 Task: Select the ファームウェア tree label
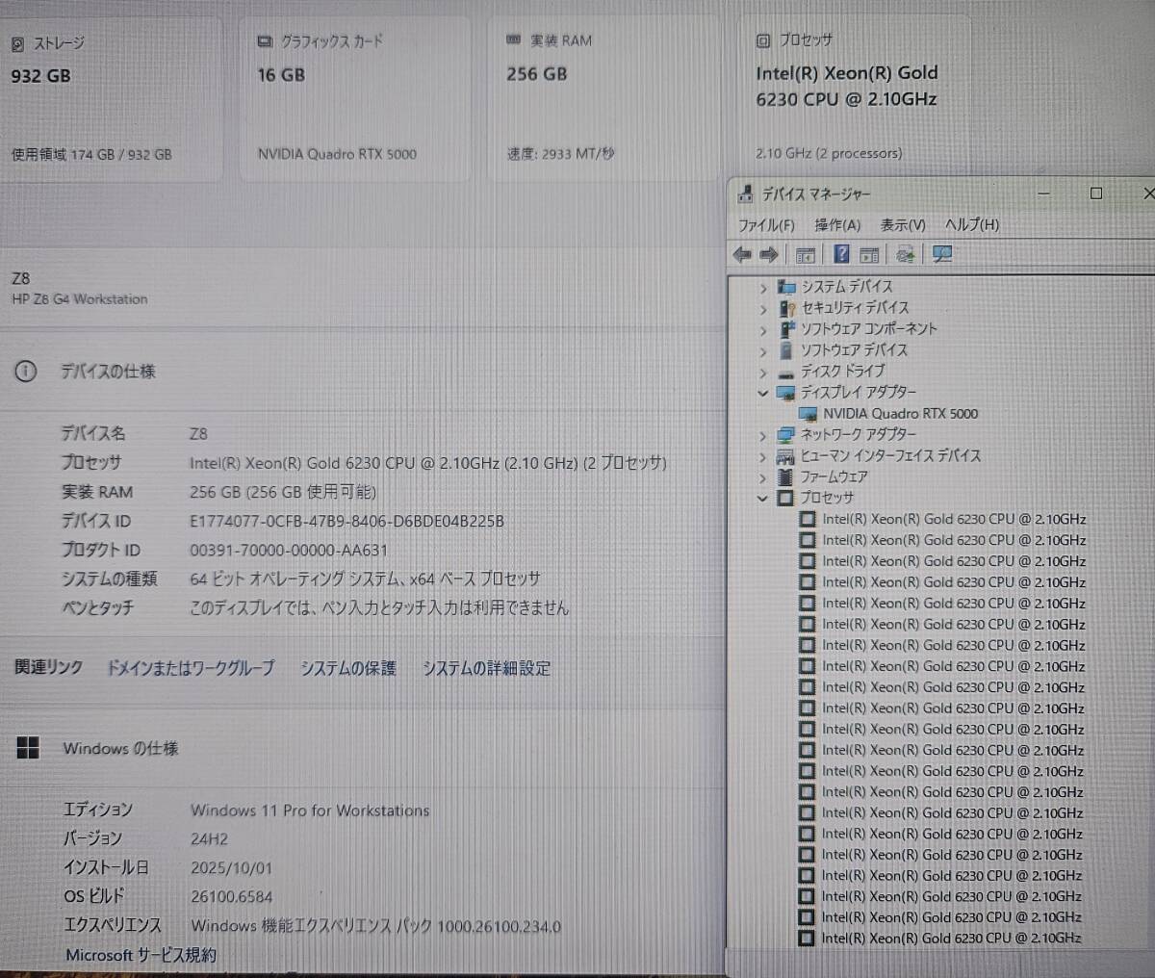[834, 477]
